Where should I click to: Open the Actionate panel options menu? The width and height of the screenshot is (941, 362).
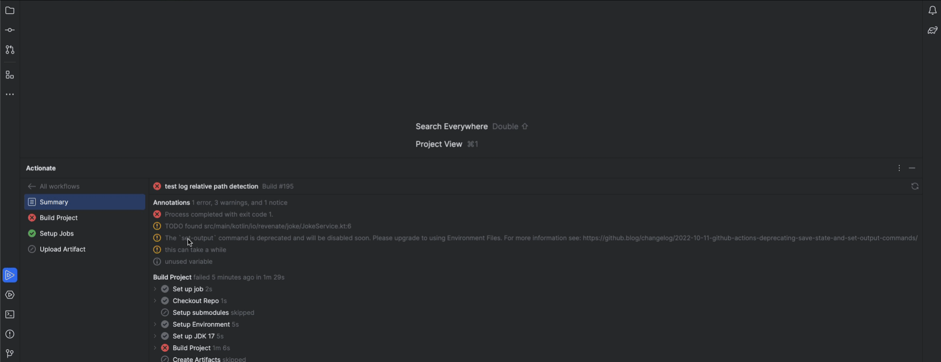click(899, 168)
